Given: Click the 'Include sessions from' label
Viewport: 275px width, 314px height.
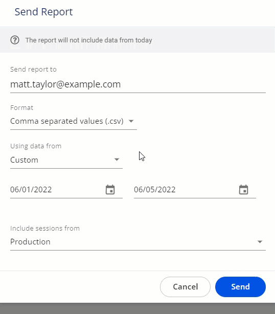Looking at the screenshot, I should [45, 228].
